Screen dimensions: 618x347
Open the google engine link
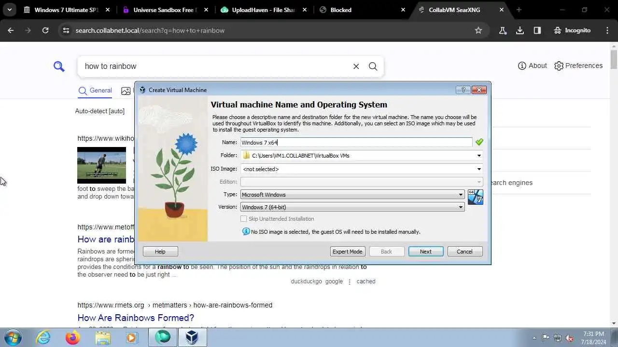point(334,281)
